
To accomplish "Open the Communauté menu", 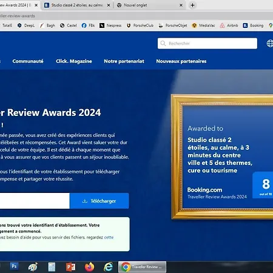I will click(28, 61).
